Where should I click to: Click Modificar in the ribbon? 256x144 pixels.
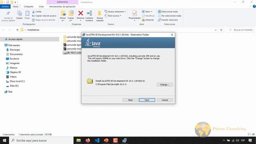148,16
